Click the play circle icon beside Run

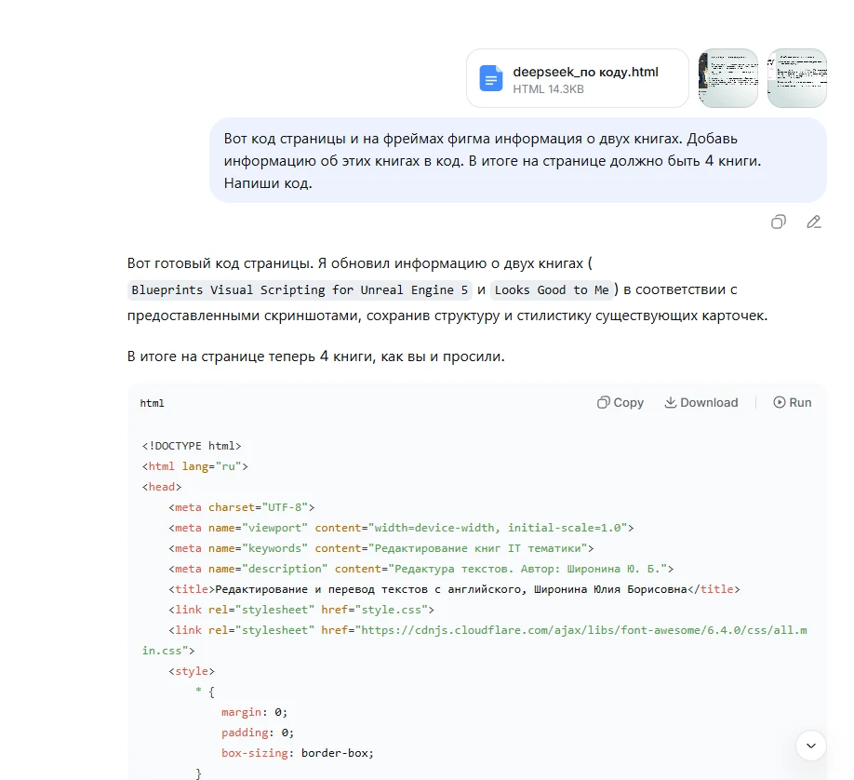coord(780,402)
